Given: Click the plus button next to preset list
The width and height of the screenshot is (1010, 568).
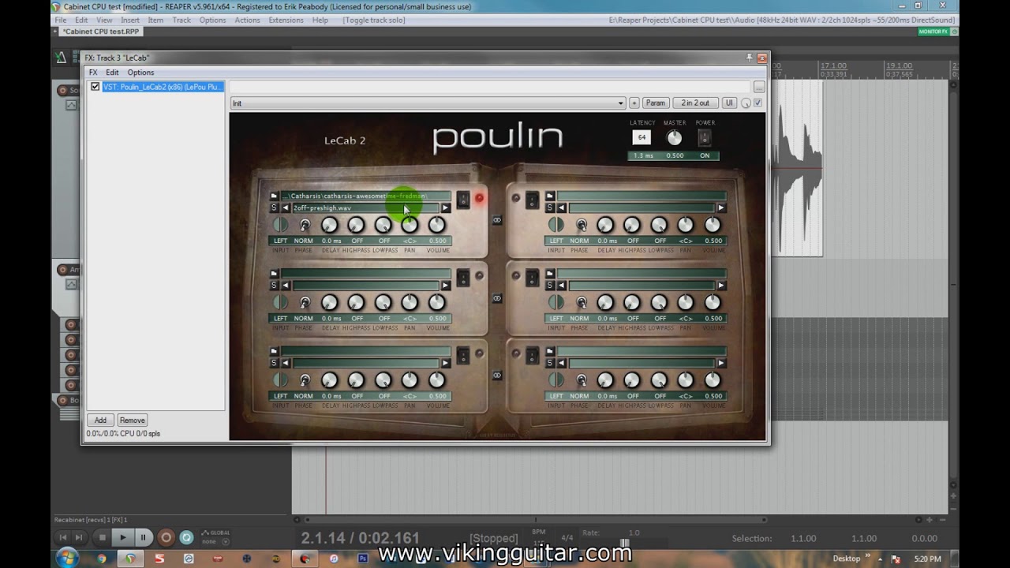Looking at the screenshot, I should (x=634, y=103).
